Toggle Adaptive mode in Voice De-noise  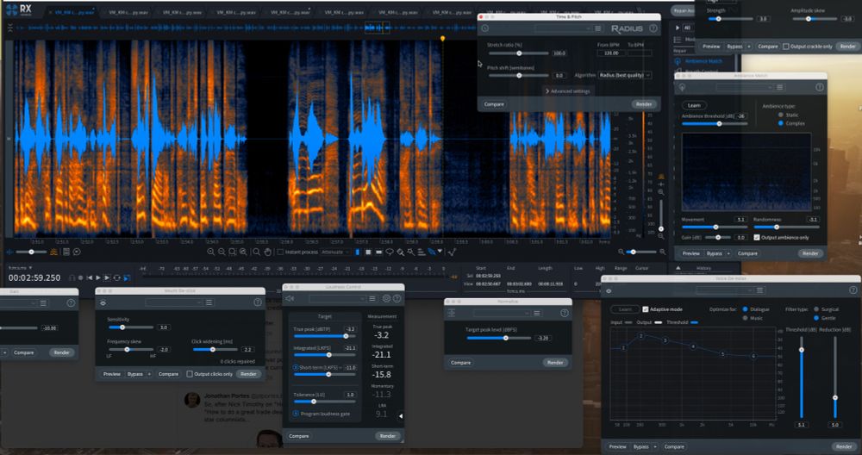point(646,309)
